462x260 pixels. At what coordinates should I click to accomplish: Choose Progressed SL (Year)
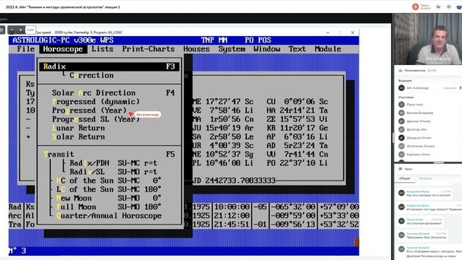(96, 119)
